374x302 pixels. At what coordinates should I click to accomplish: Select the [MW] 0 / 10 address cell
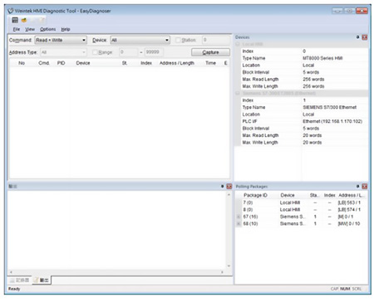(x=349, y=223)
